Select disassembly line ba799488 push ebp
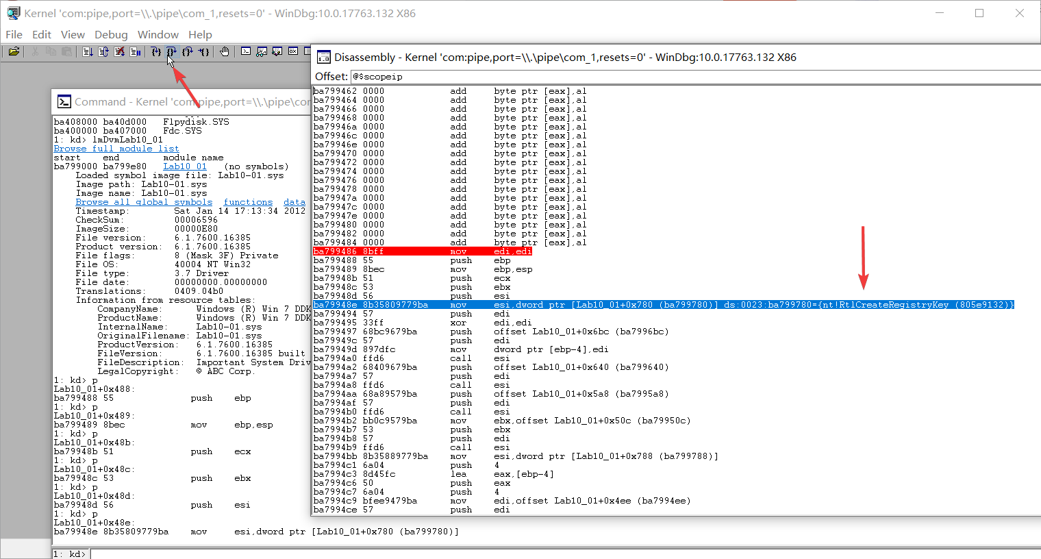Image resolution: width=1041 pixels, height=559 pixels. pyautogui.click(x=412, y=260)
